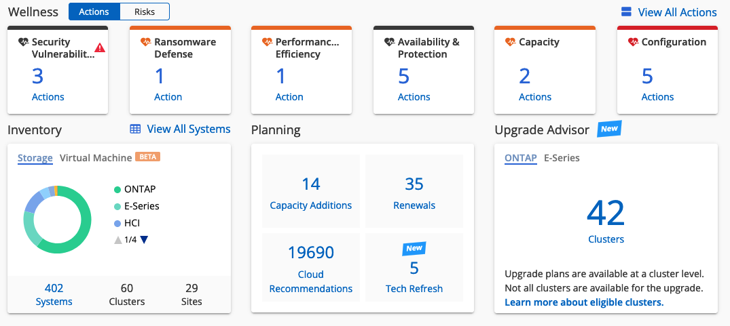Switch to Virtual Machine inventory tab
Viewport: 730px width, 326px height.
96,158
